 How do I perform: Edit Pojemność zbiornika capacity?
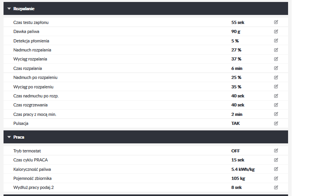(276, 178)
